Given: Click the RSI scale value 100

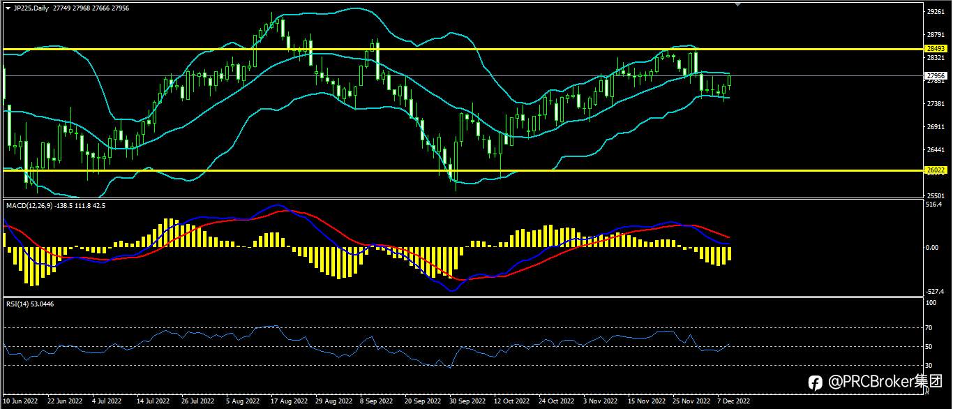Looking at the screenshot, I should (931, 302).
